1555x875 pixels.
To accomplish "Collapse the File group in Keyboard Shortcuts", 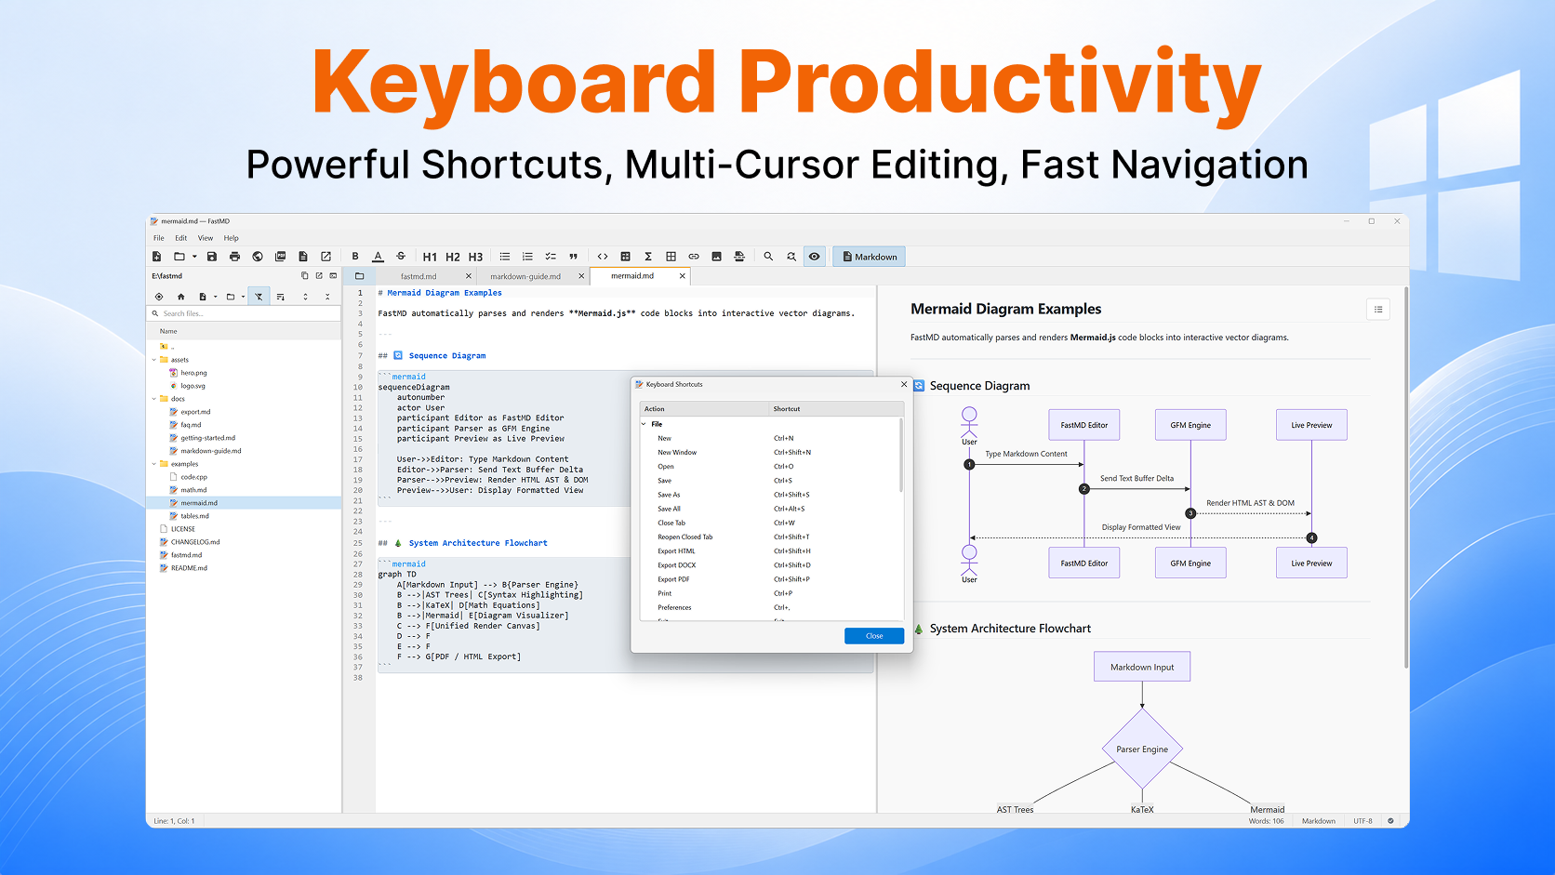I will coord(644,424).
